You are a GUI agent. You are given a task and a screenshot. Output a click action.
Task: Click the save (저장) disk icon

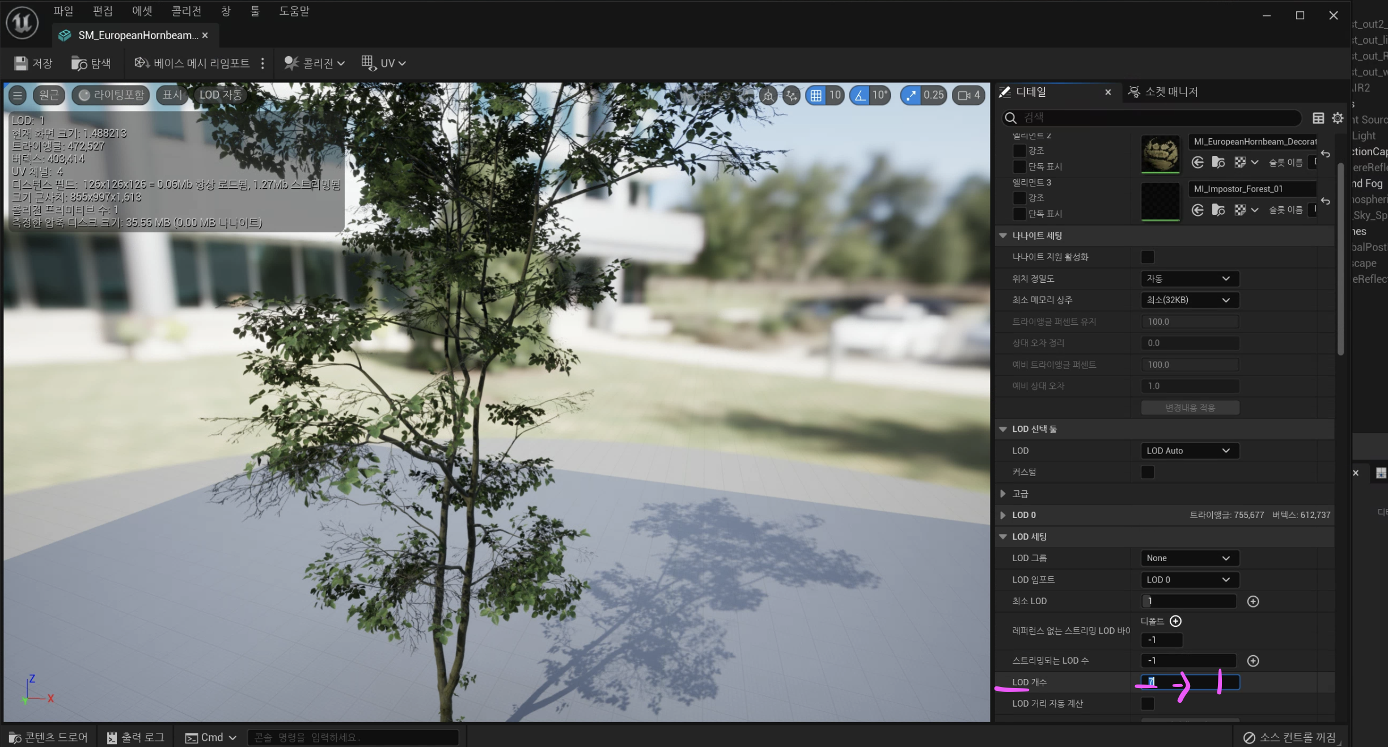[21, 63]
